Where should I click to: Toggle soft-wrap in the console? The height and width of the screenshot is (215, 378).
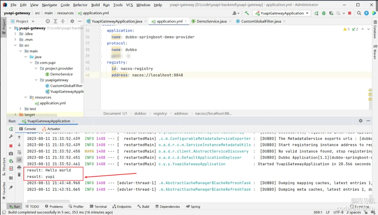pos(19,152)
